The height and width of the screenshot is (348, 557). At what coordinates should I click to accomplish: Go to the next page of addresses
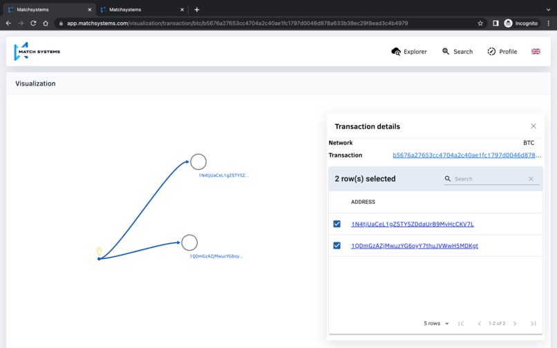click(515, 323)
